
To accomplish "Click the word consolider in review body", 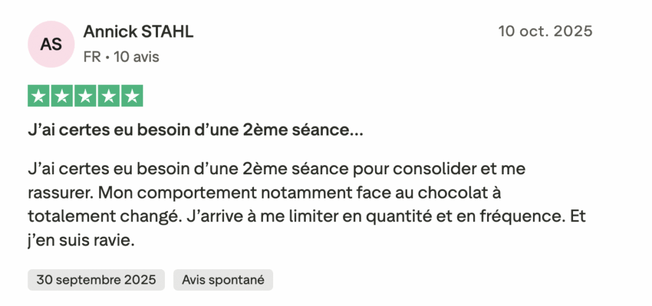I will tap(429, 169).
